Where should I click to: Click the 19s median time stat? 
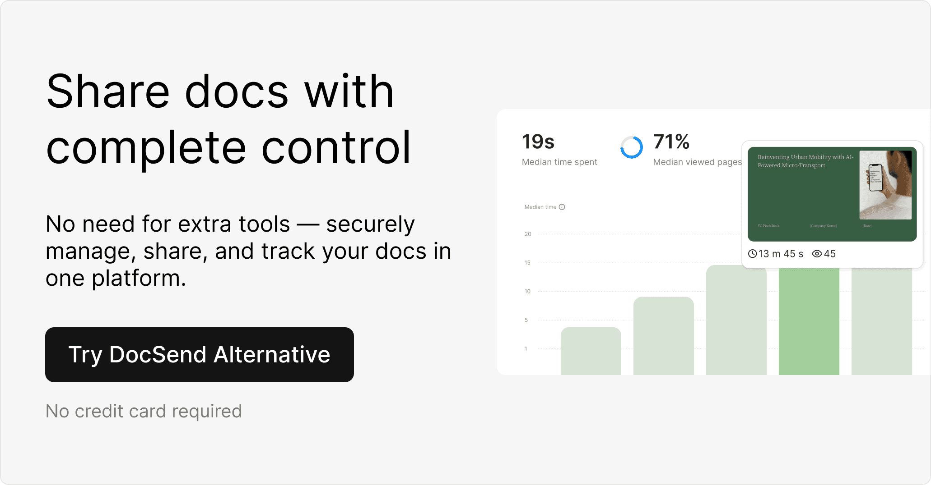pos(538,142)
